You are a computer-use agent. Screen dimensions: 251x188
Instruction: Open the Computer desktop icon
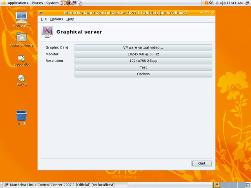tap(22, 18)
